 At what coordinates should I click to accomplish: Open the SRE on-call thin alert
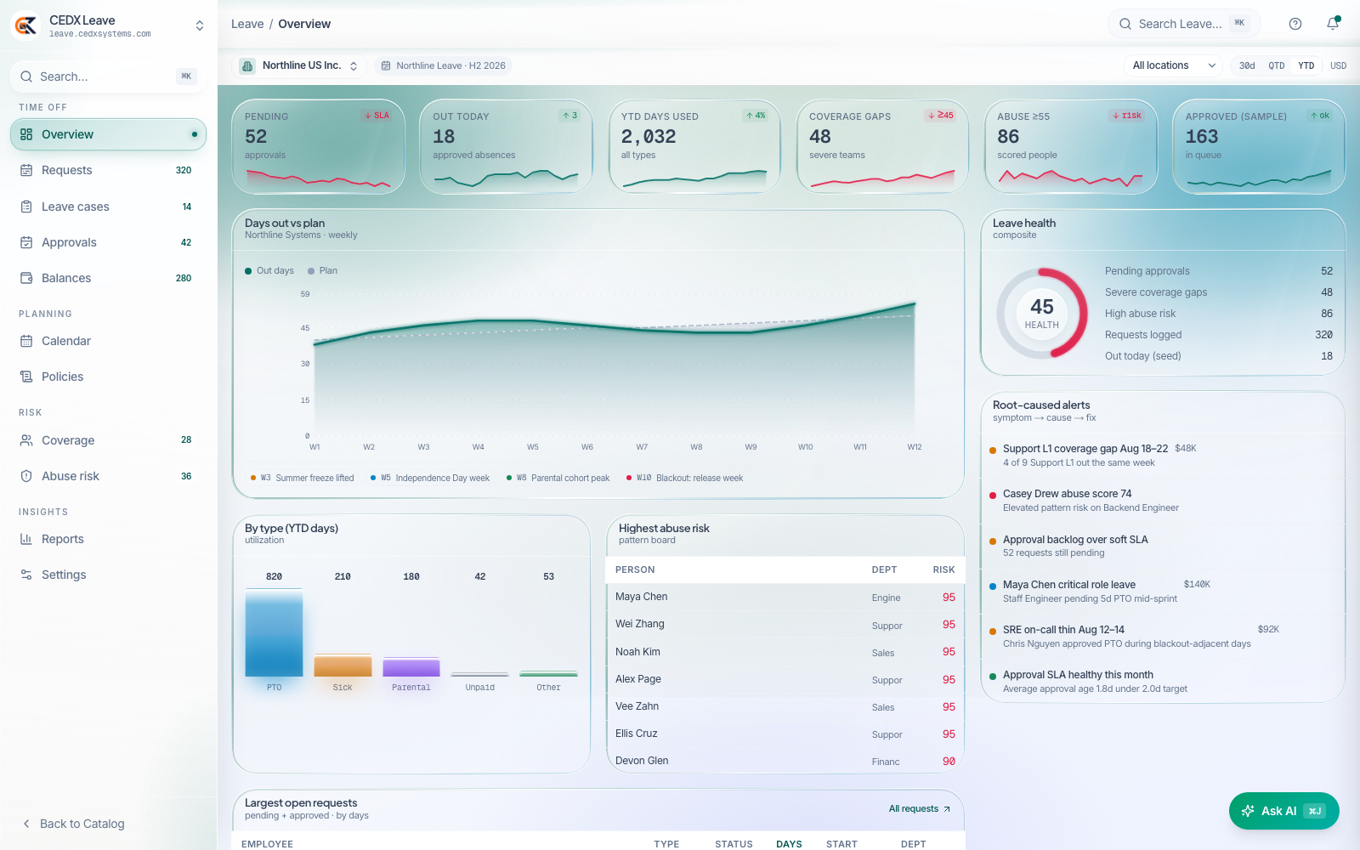click(x=1163, y=637)
